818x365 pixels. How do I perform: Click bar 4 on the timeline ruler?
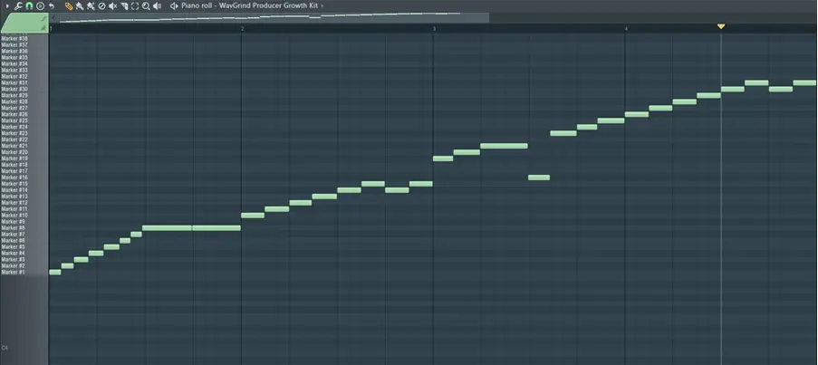(x=626, y=29)
